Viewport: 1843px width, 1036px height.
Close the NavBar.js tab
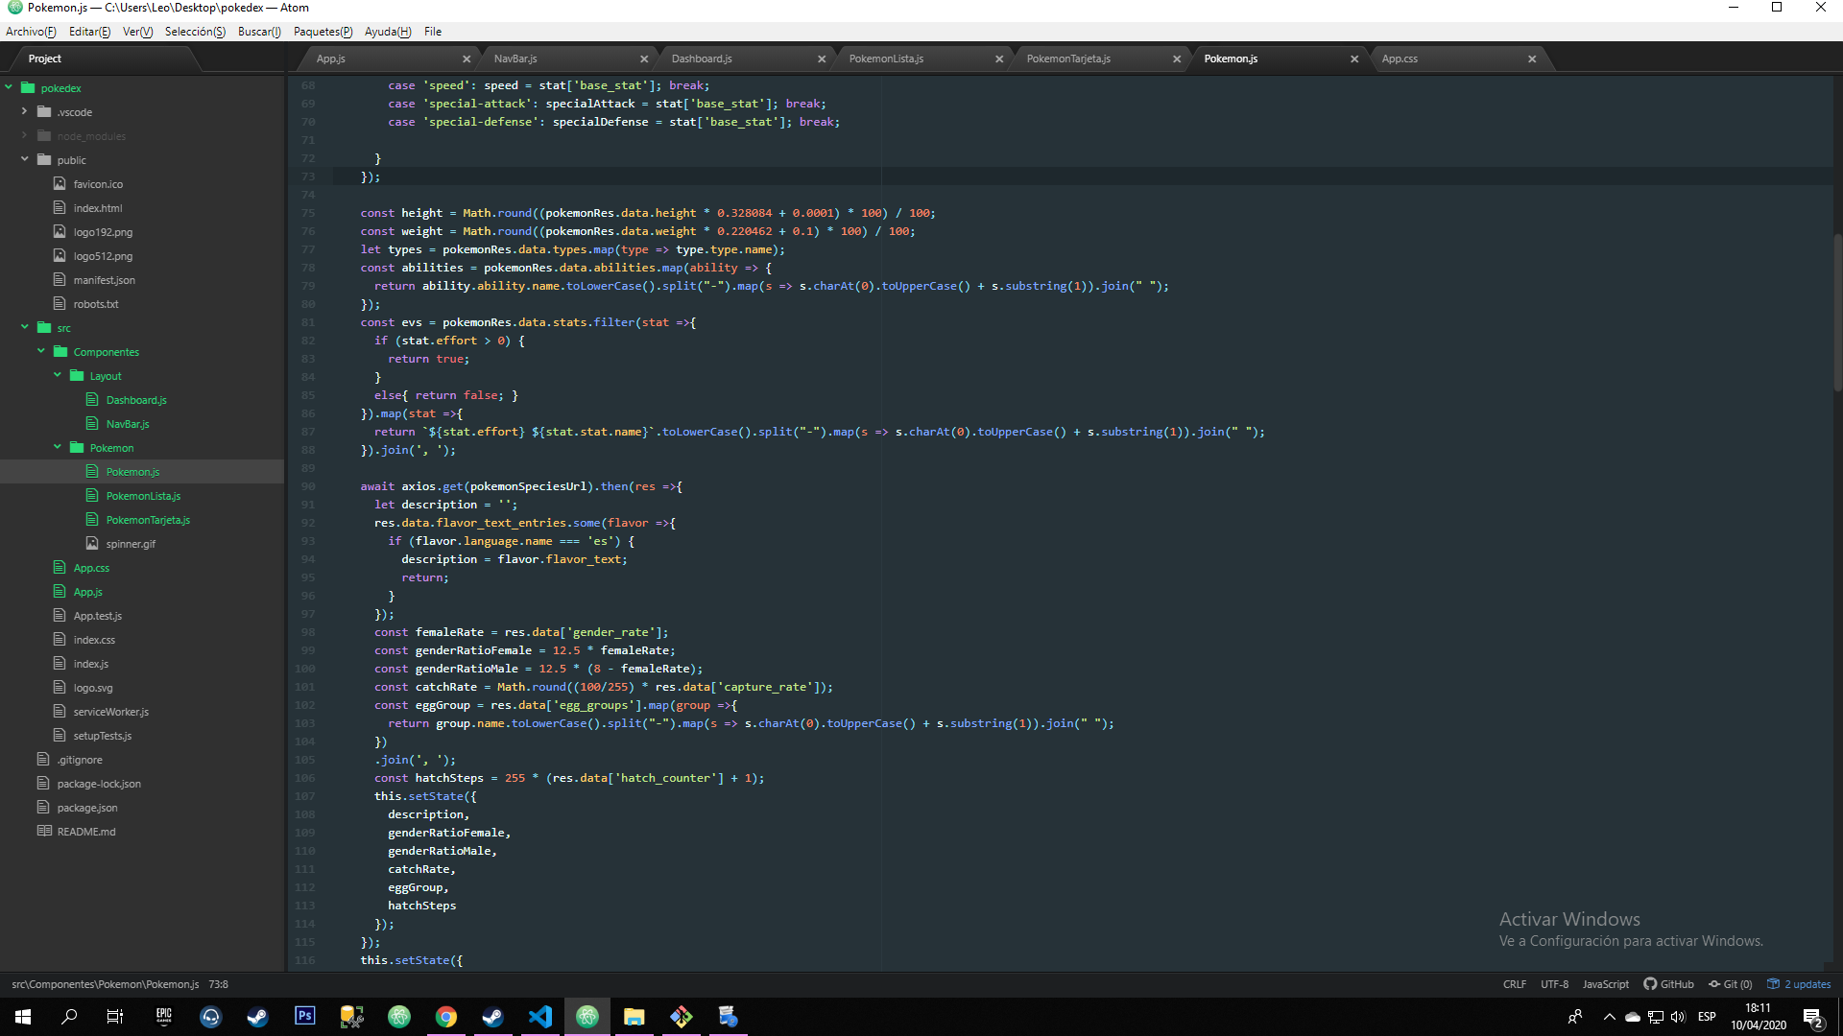click(644, 59)
